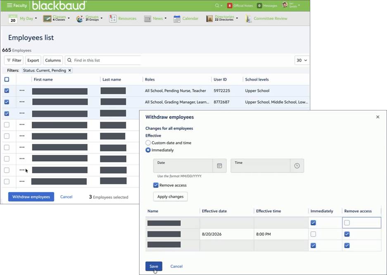Click the search magnifier icon in the green header
Screen dimensions: 387x275
(217, 5)
